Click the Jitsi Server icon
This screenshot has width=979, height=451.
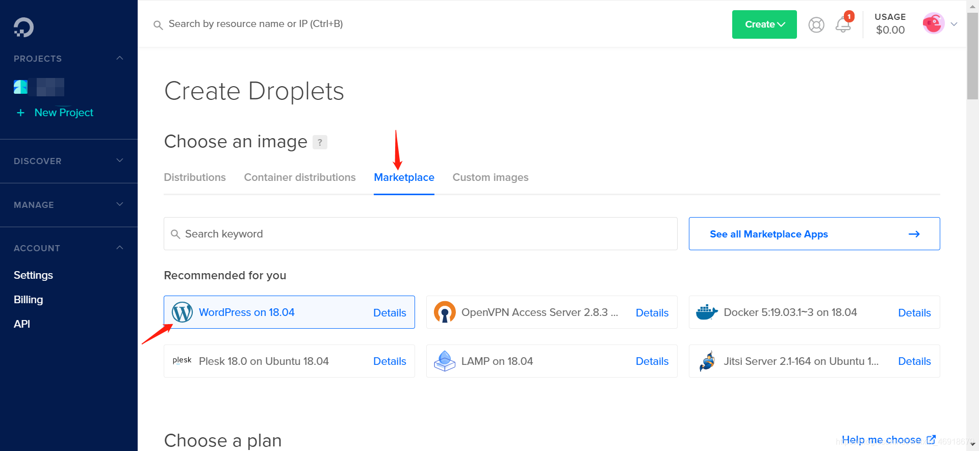coord(707,361)
